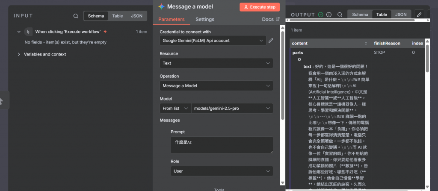Open the Role dropdown showing User
Viewport: 438px width, 191px height.
point(222,171)
